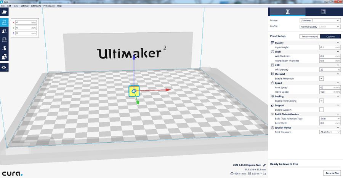Click the Support section icon
Image resolution: width=343 pixels, height=178 pixels.
coord(272,105)
